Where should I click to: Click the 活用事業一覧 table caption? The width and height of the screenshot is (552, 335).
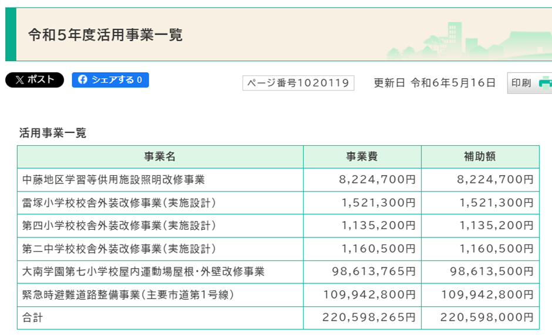point(53,133)
